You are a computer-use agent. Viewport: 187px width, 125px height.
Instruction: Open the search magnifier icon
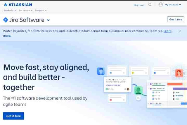[150, 5]
